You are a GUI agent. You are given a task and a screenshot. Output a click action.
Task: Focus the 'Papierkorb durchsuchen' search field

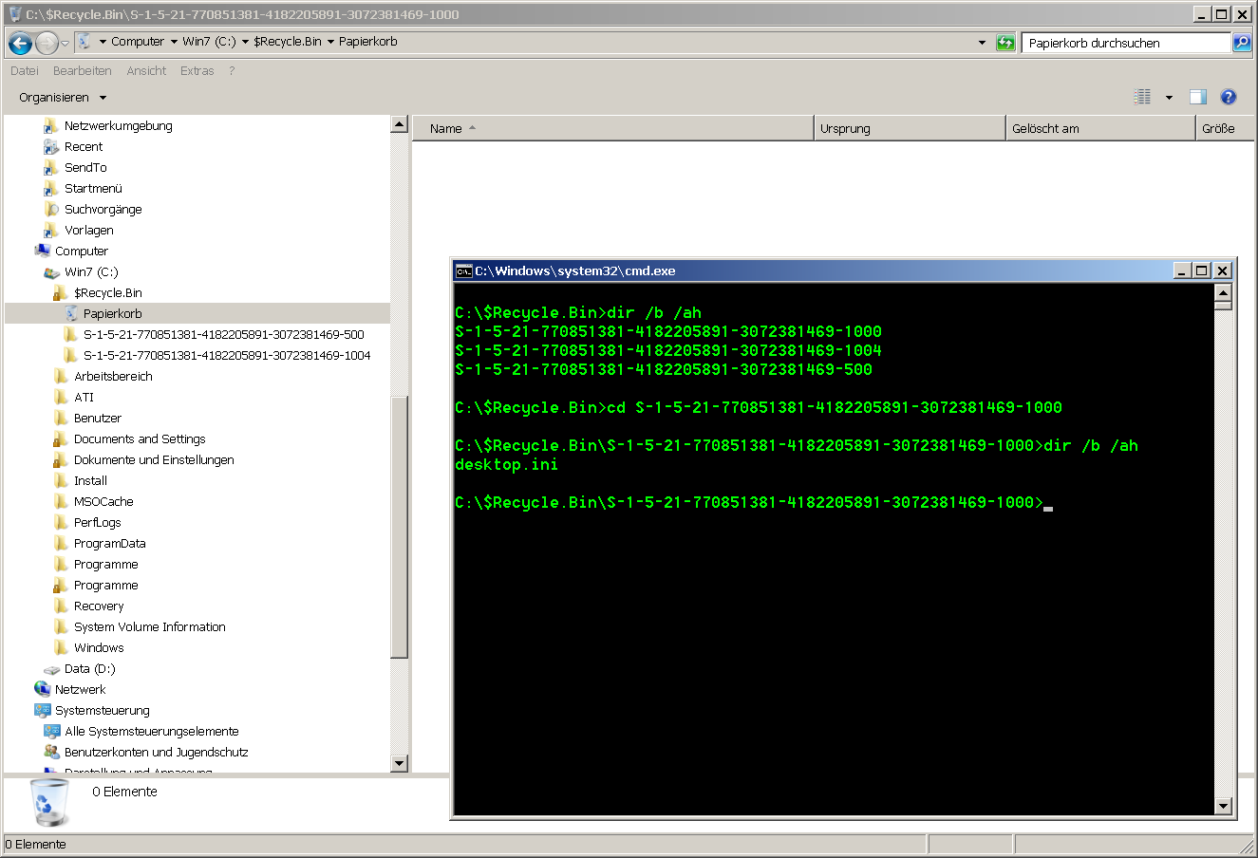[1126, 43]
